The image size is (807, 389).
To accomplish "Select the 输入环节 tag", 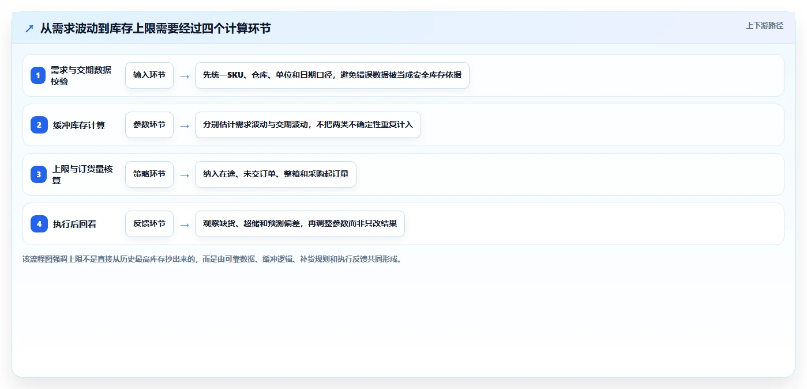I will (x=149, y=75).
